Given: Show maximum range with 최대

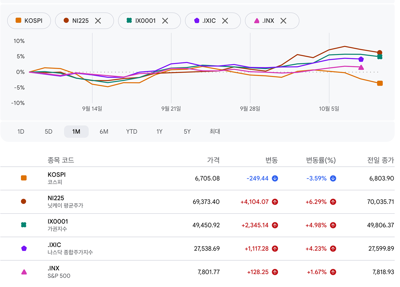Looking at the screenshot, I should click(215, 132).
